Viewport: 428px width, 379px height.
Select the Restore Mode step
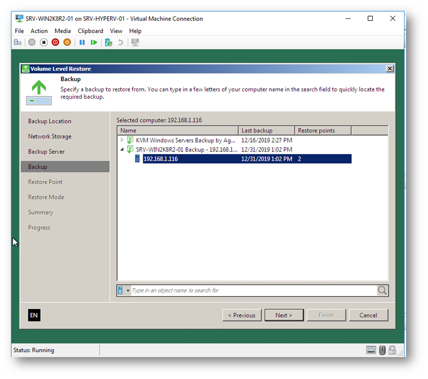(46, 197)
